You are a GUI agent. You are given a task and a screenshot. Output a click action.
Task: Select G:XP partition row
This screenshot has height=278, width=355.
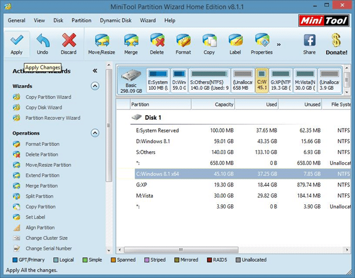pos(242,185)
